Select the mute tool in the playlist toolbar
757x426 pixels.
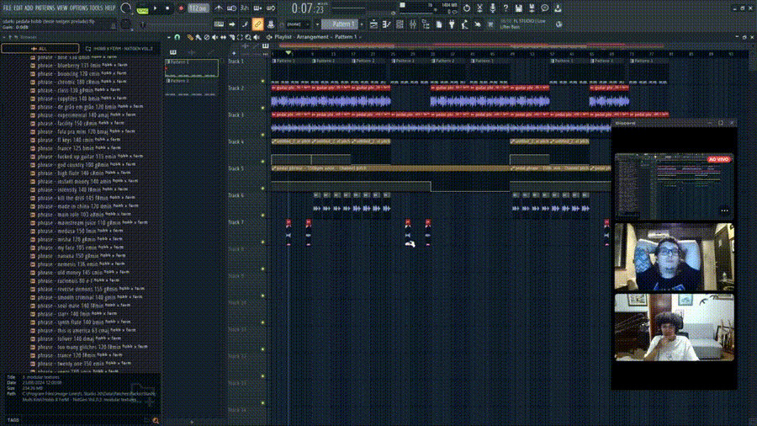(216, 37)
